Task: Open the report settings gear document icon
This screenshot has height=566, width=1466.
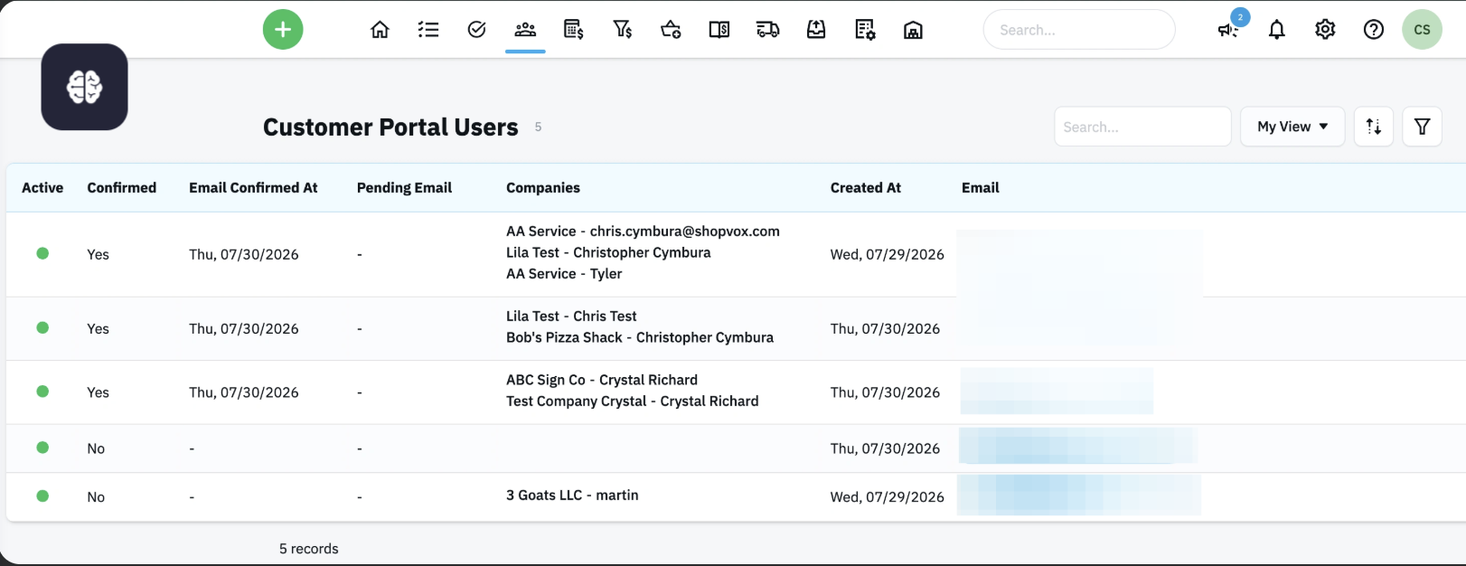Action: pyautogui.click(x=865, y=30)
